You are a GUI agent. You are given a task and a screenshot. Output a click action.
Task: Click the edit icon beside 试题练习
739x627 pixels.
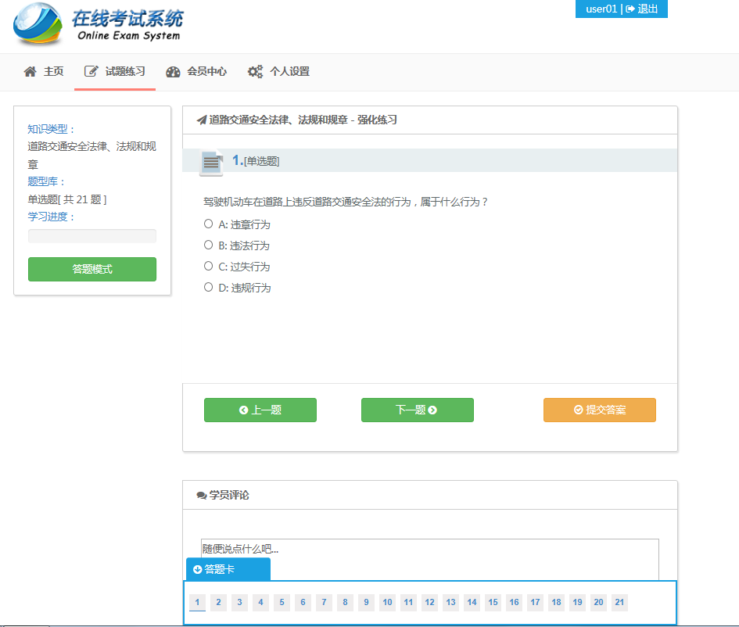tap(91, 71)
